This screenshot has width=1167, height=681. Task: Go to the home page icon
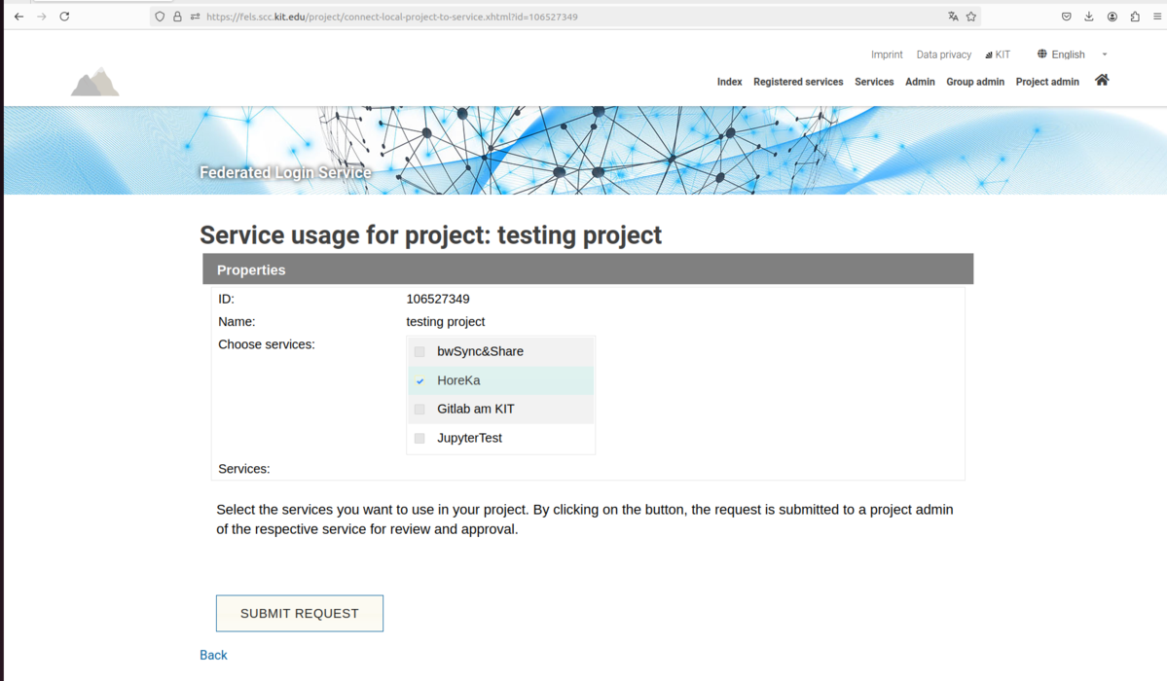pos(1102,81)
